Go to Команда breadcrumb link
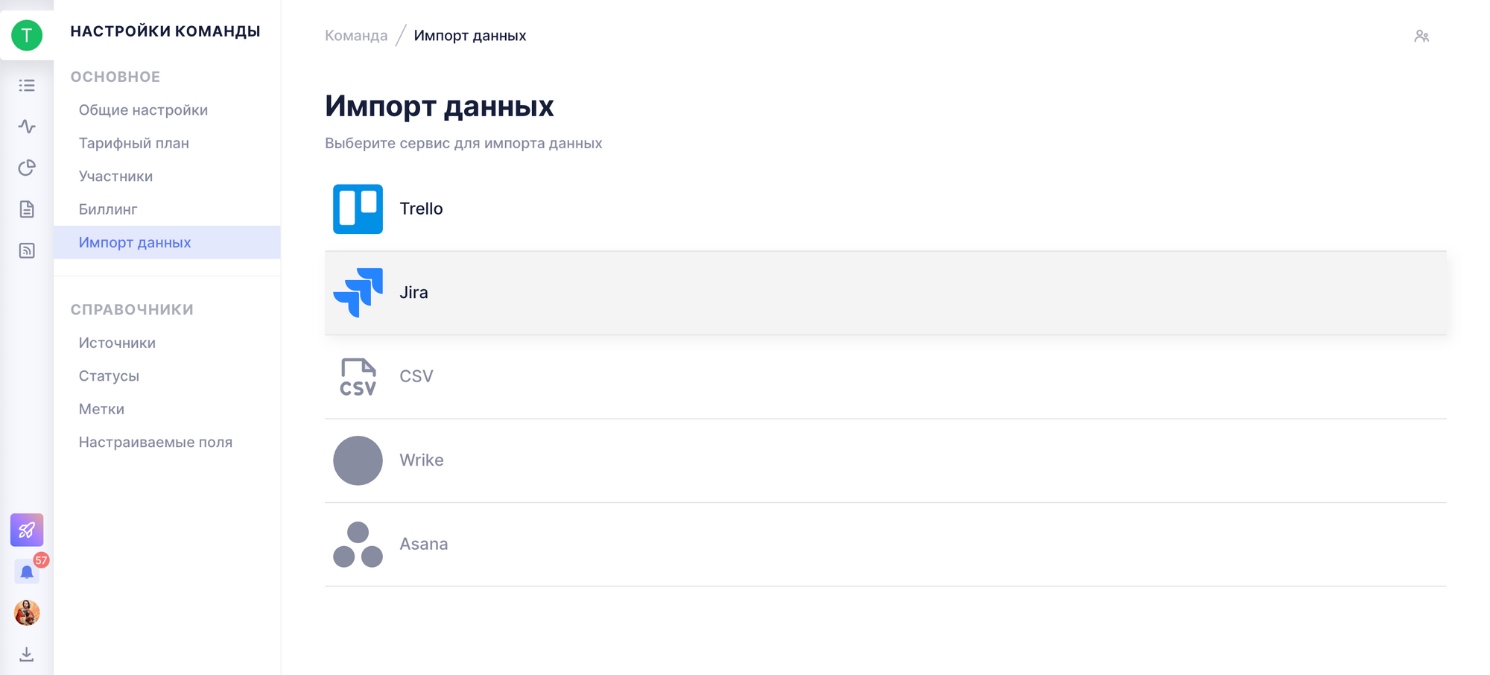1490x675 pixels. [x=356, y=36]
